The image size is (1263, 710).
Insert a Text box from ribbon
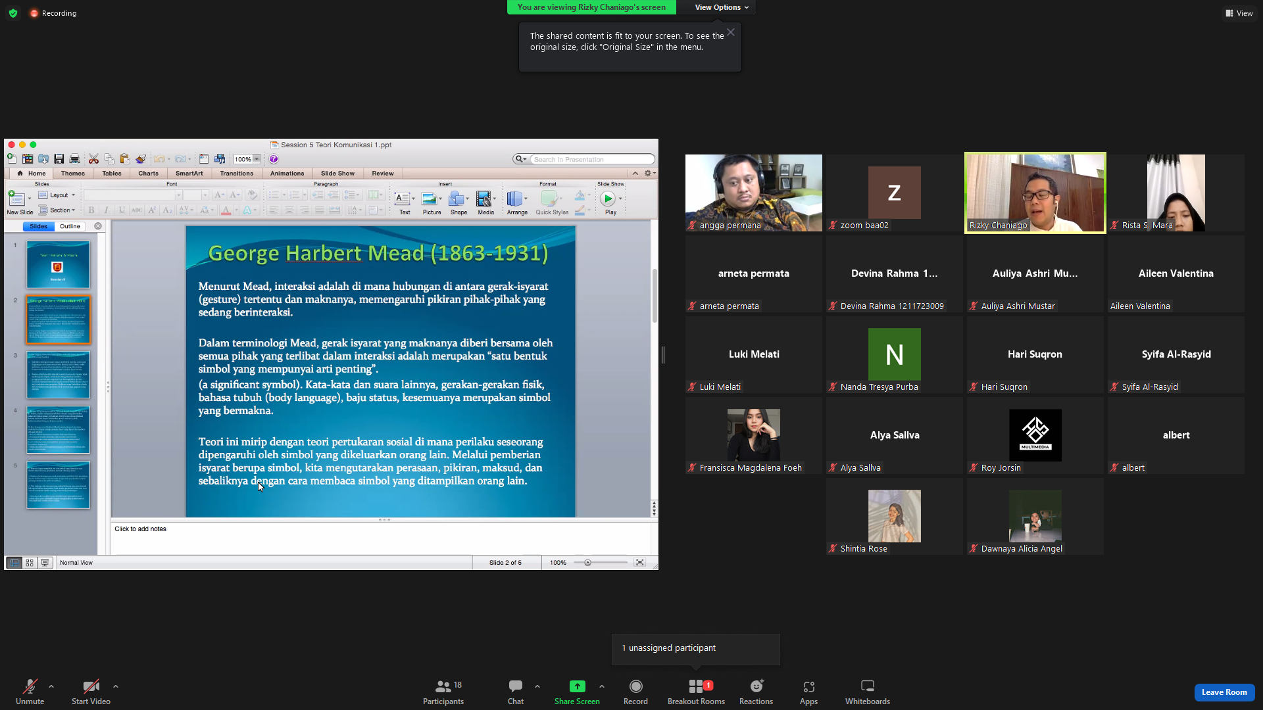(403, 199)
